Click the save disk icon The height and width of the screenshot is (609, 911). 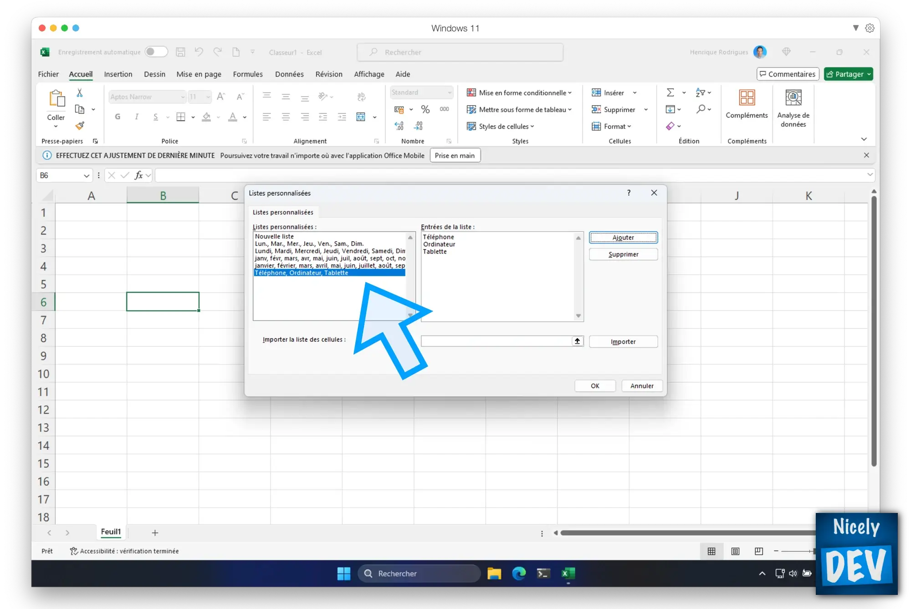click(181, 52)
